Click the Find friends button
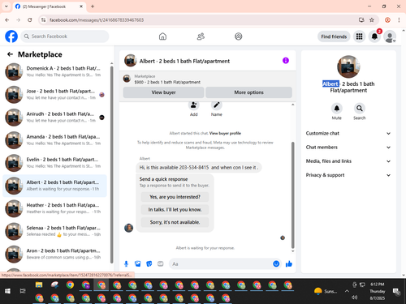This screenshot has width=406, height=304. (x=334, y=36)
